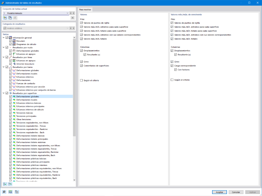Viewport: 262px width, 196px height.
Task: Collapse the Resultados por nudo node
Action: point(4,47)
